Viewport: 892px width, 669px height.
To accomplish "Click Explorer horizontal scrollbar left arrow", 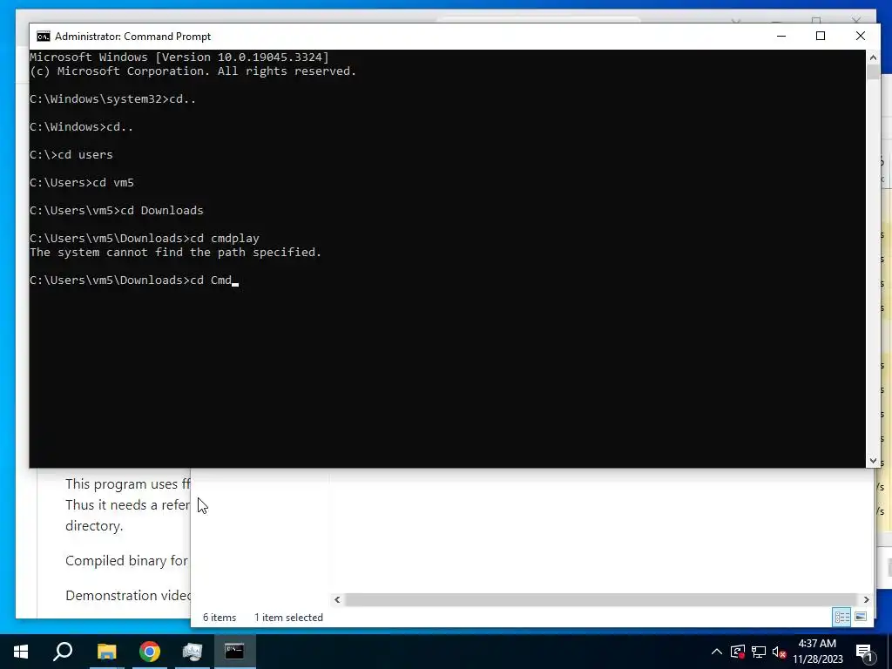I will pyautogui.click(x=337, y=599).
